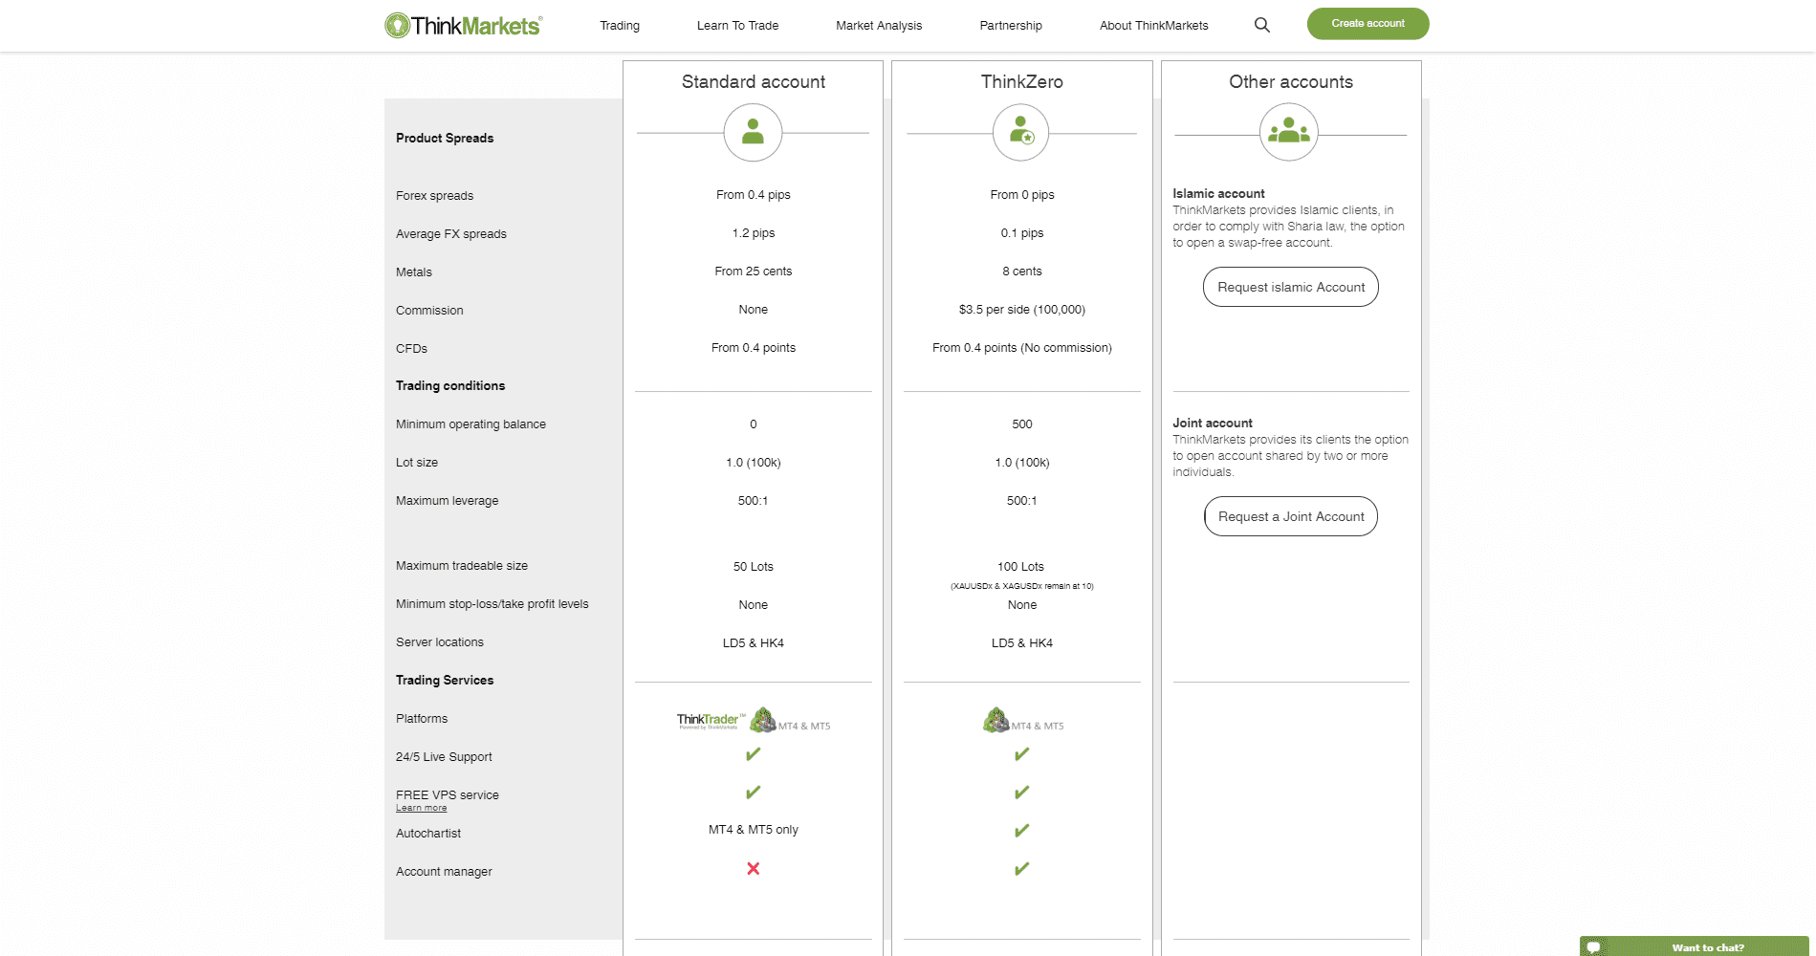Screen dimensions: 1816x956
Task: Click the Standard account person icon
Action: pyautogui.click(x=753, y=132)
